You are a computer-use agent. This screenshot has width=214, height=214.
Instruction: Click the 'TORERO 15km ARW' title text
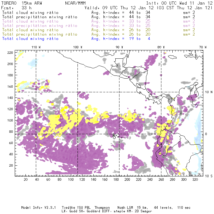coord(22,3)
